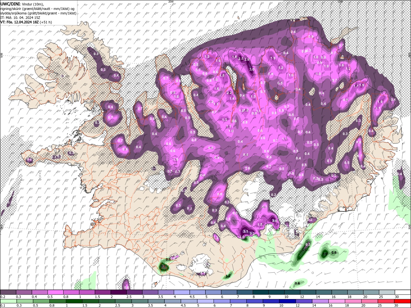Click the pale green 0.1 swatch in bottom scale row
The height and width of the screenshot is (308, 411).
click(8, 301)
